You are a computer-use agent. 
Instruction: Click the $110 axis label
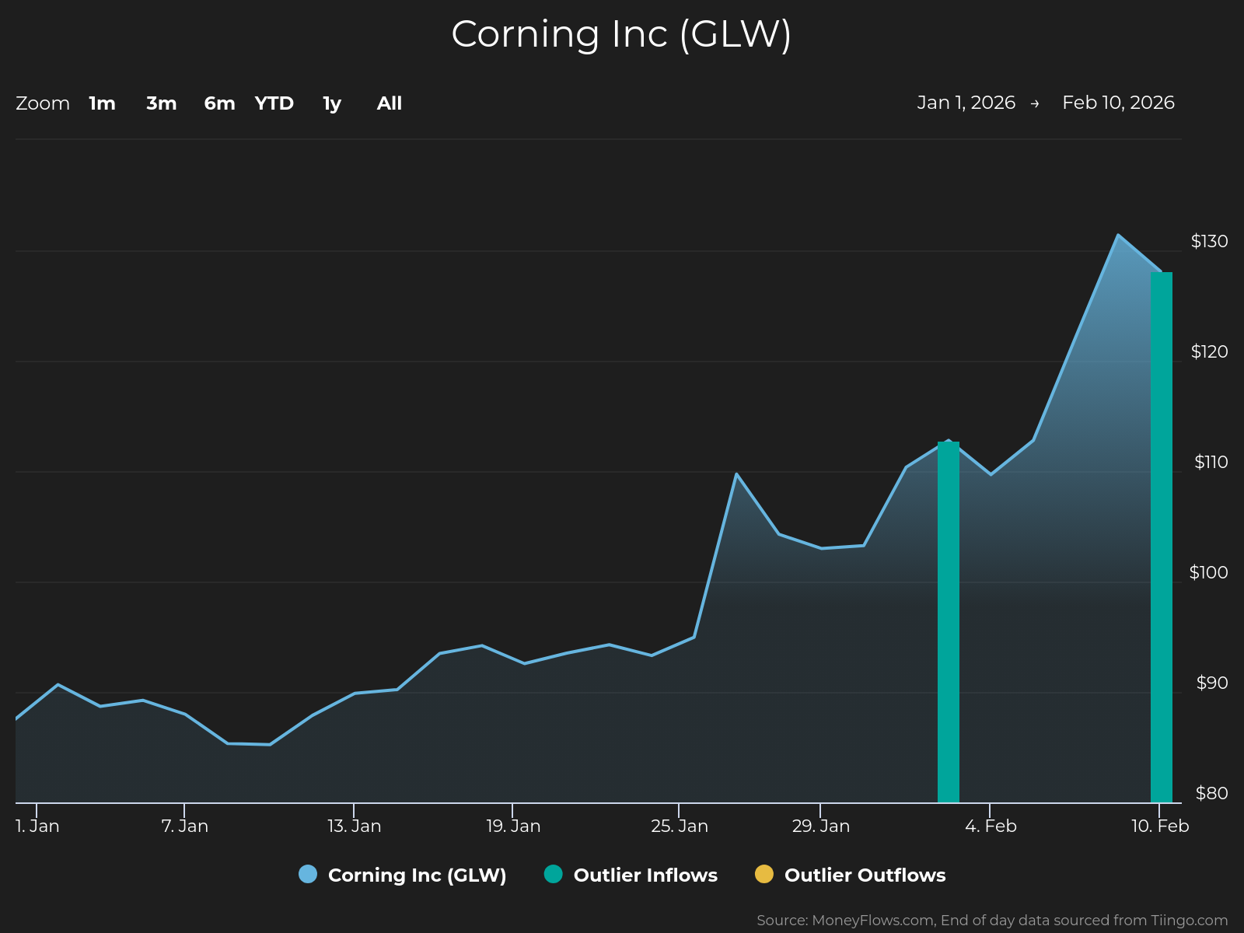click(x=1211, y=463)
